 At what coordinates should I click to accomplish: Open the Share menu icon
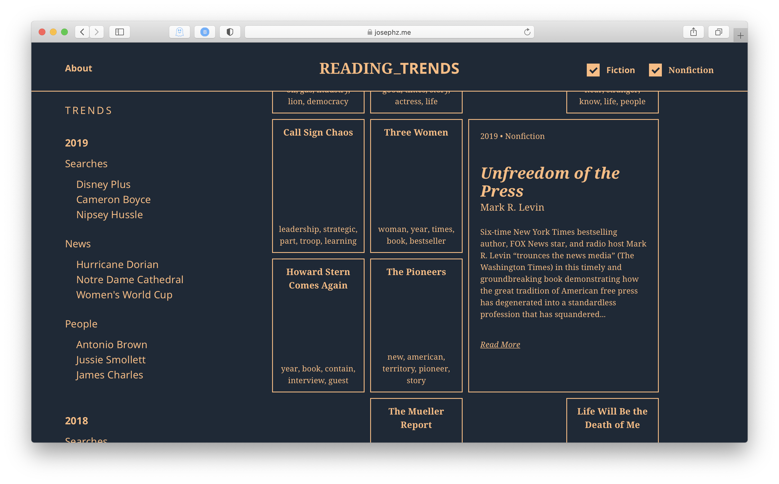pyautogui.click(x=693, y=32)
